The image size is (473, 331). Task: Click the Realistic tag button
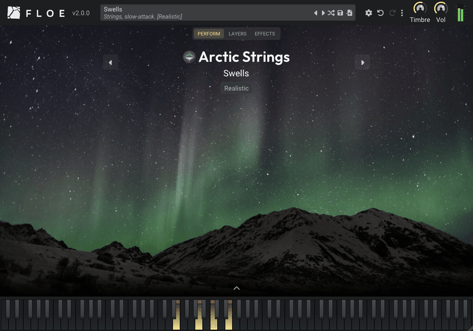point(237,88)
